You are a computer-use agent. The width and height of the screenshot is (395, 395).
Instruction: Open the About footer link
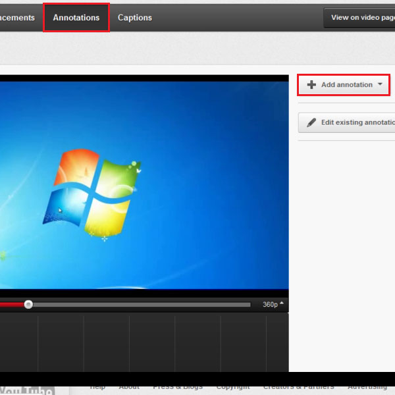pyautogui.click(x=129, y=388)
